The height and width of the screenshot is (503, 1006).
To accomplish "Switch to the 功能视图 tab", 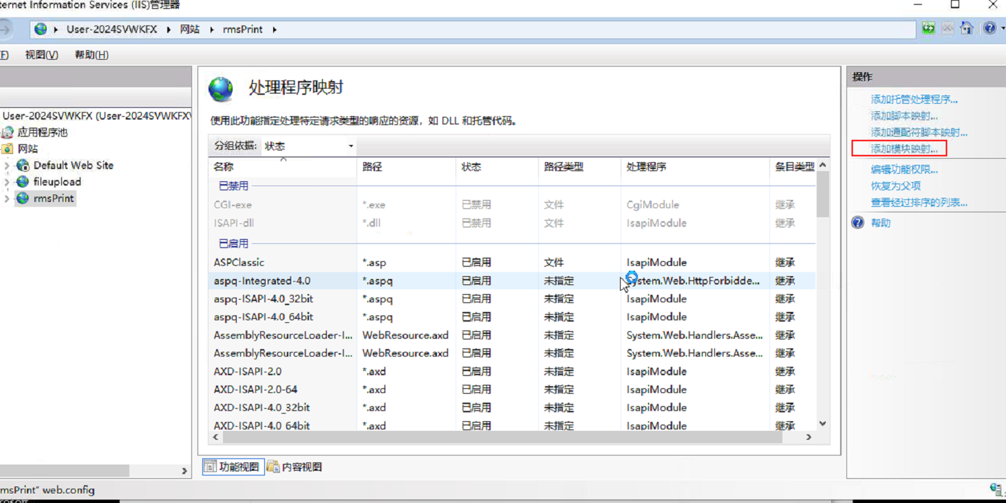I will click(x=233, y=467).
